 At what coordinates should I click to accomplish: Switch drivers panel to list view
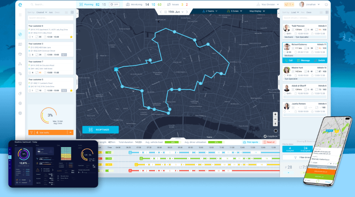point(321,12)
